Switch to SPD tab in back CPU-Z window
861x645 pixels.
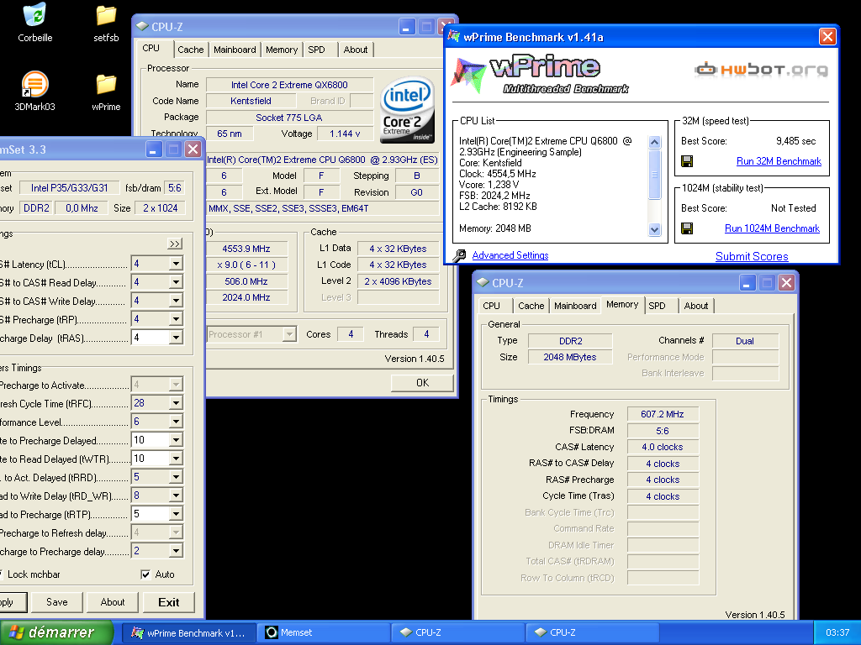316,50
